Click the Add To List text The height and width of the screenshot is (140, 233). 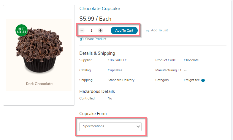click(159, 30)
